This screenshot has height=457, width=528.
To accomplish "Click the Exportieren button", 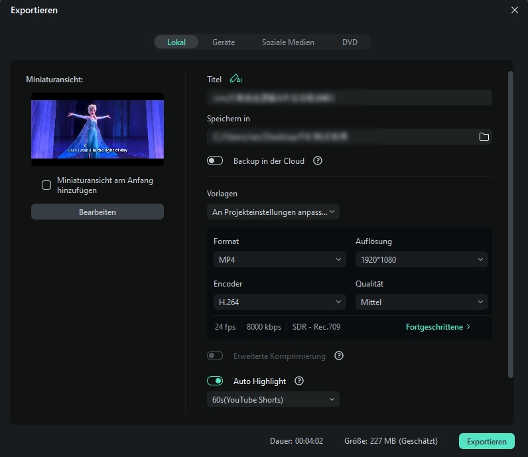I will (487, 441).
